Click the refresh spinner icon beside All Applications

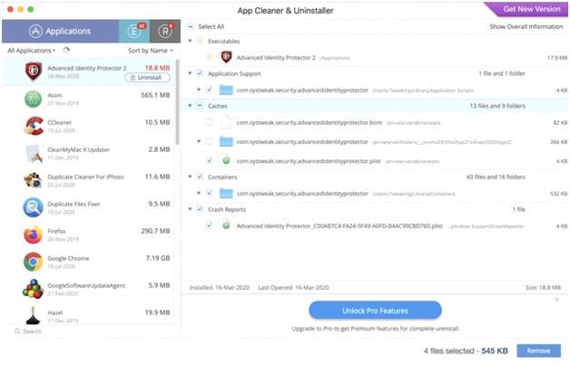point(66,50)
